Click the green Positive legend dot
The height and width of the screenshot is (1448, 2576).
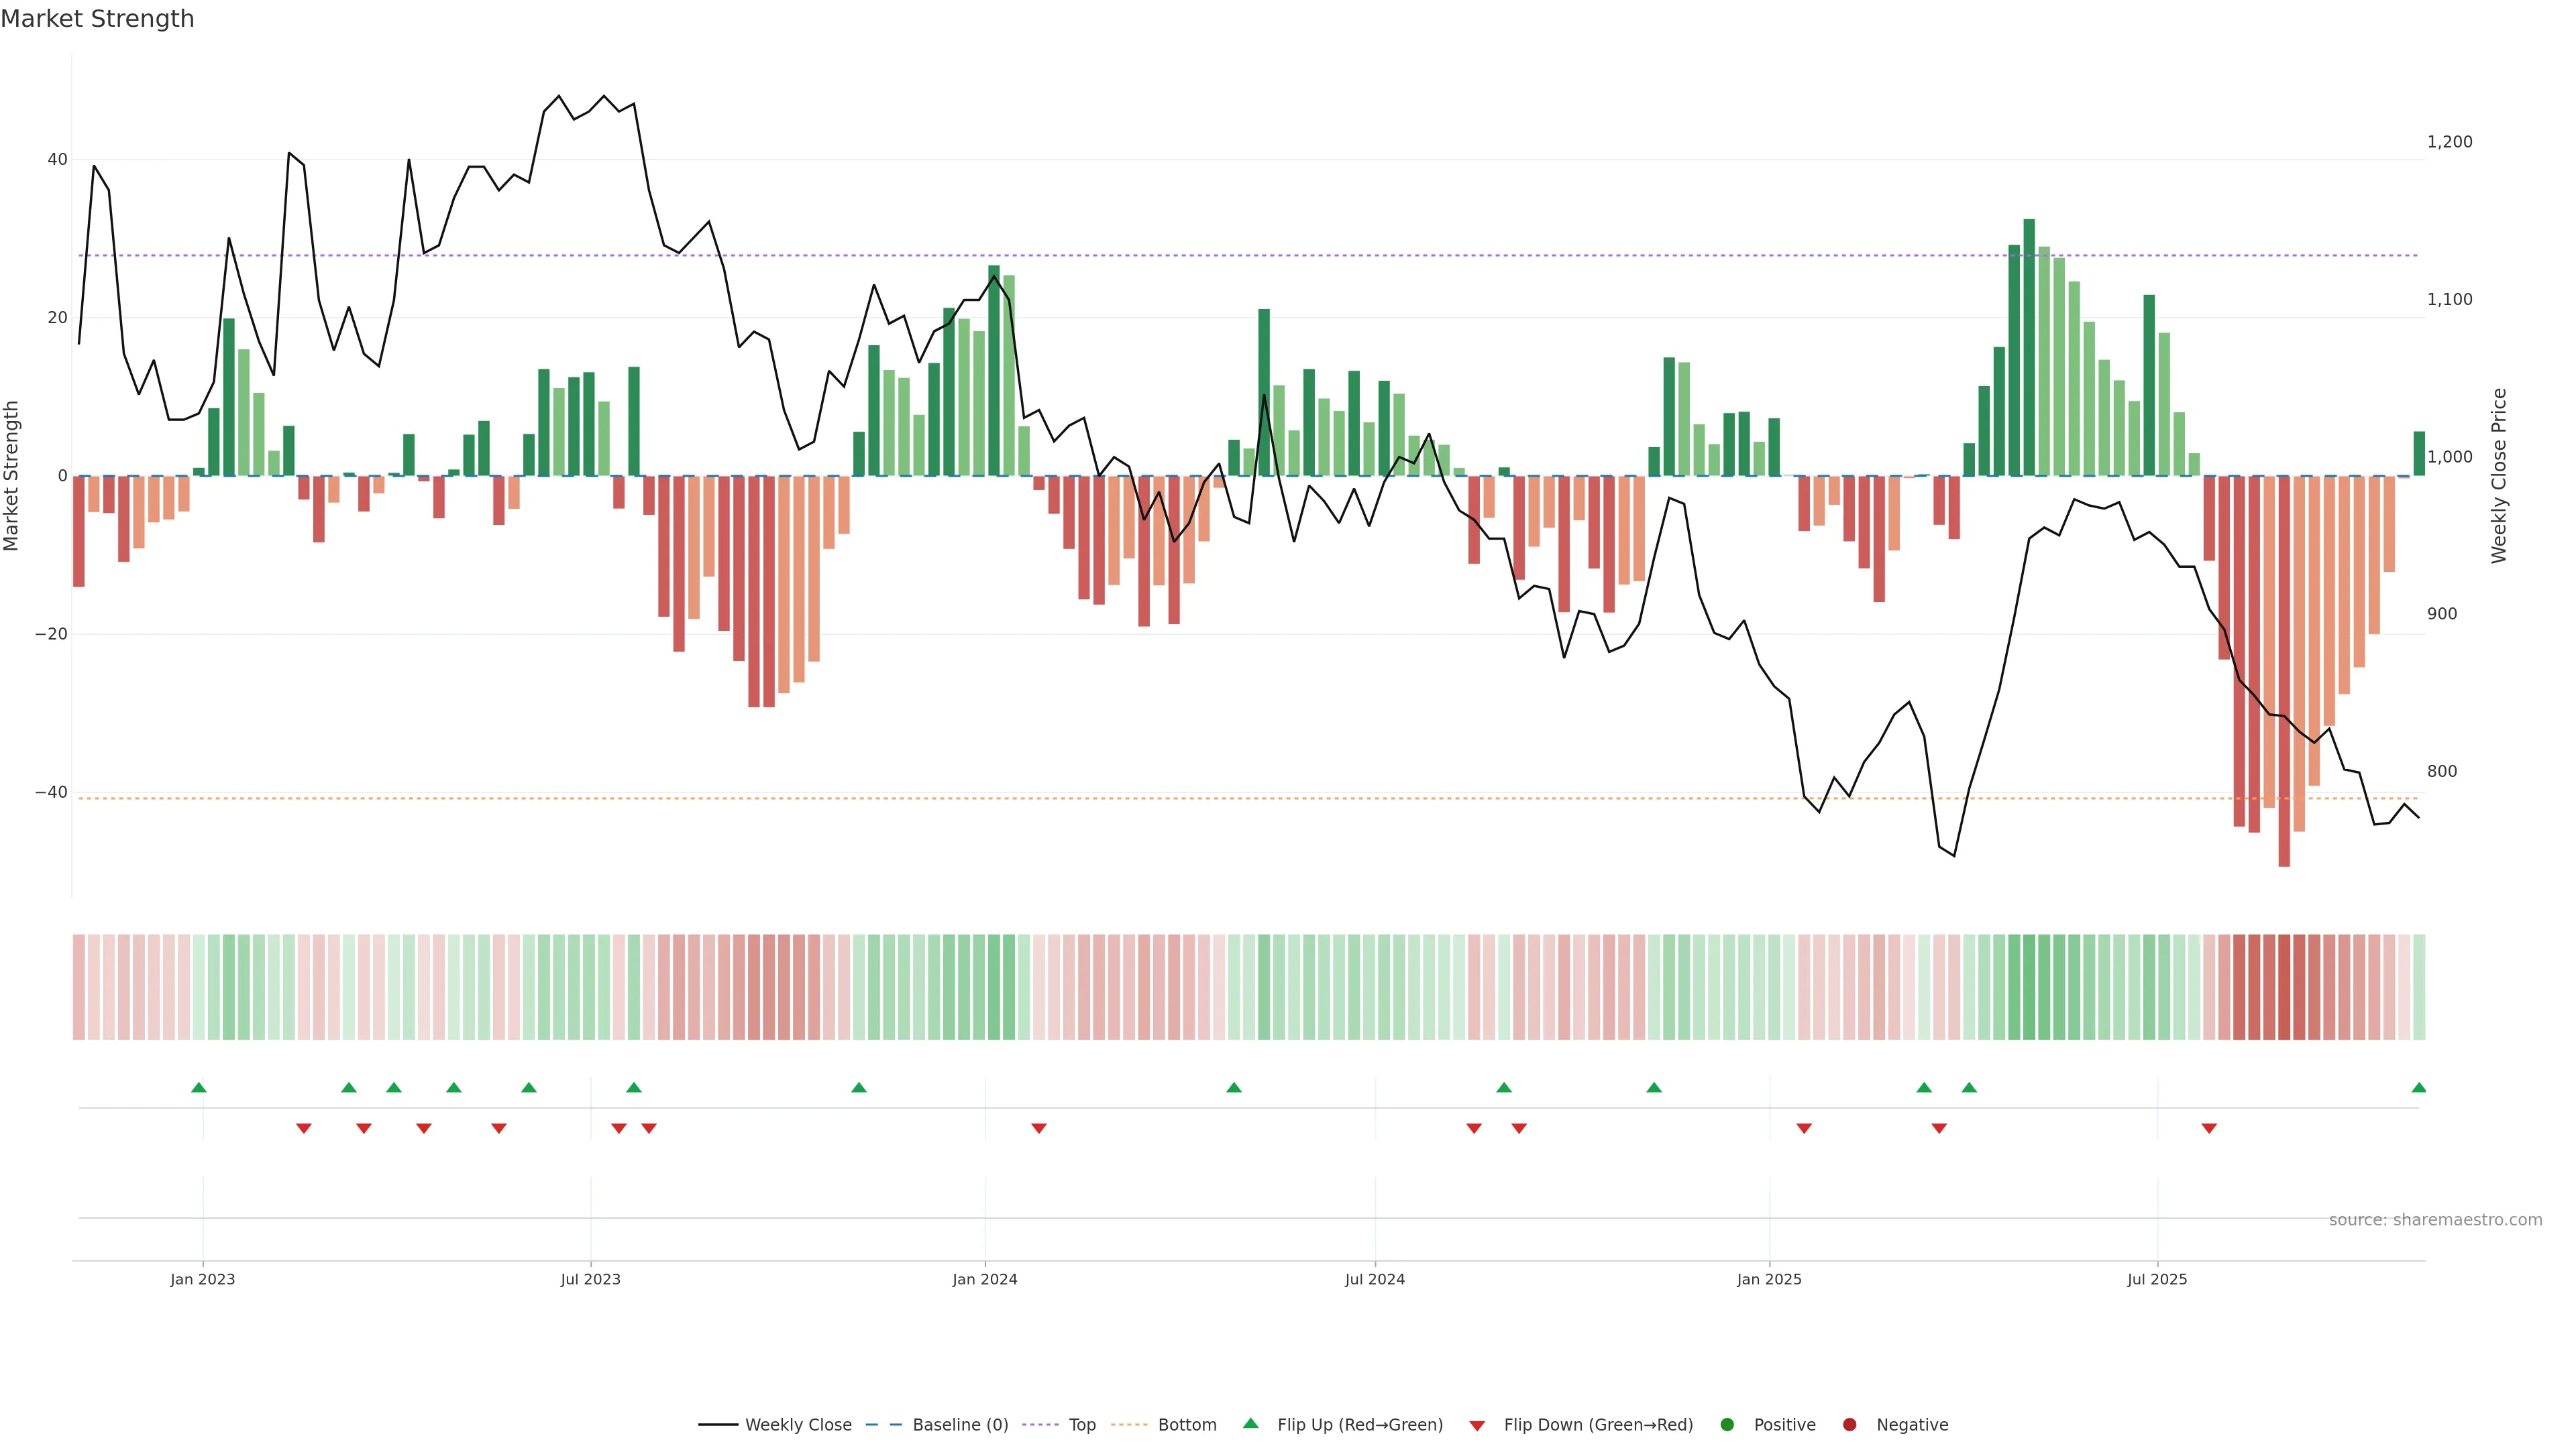click(1727, 1425)
